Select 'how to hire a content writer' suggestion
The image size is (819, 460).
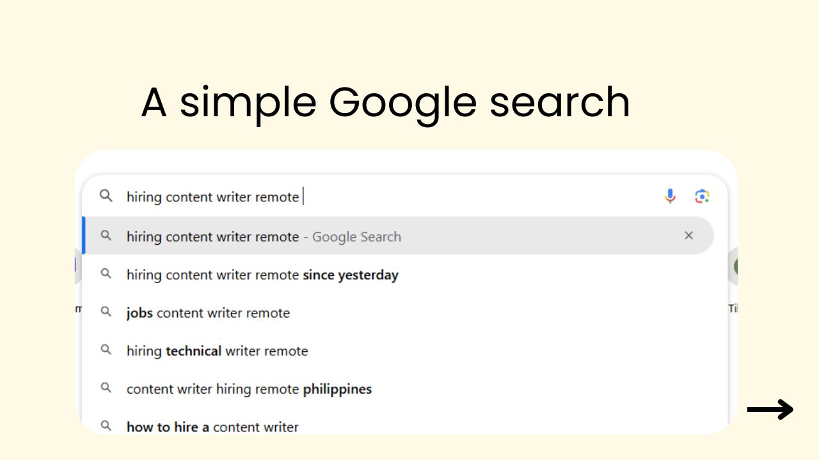pyautogui.click(x=212, y=427)
